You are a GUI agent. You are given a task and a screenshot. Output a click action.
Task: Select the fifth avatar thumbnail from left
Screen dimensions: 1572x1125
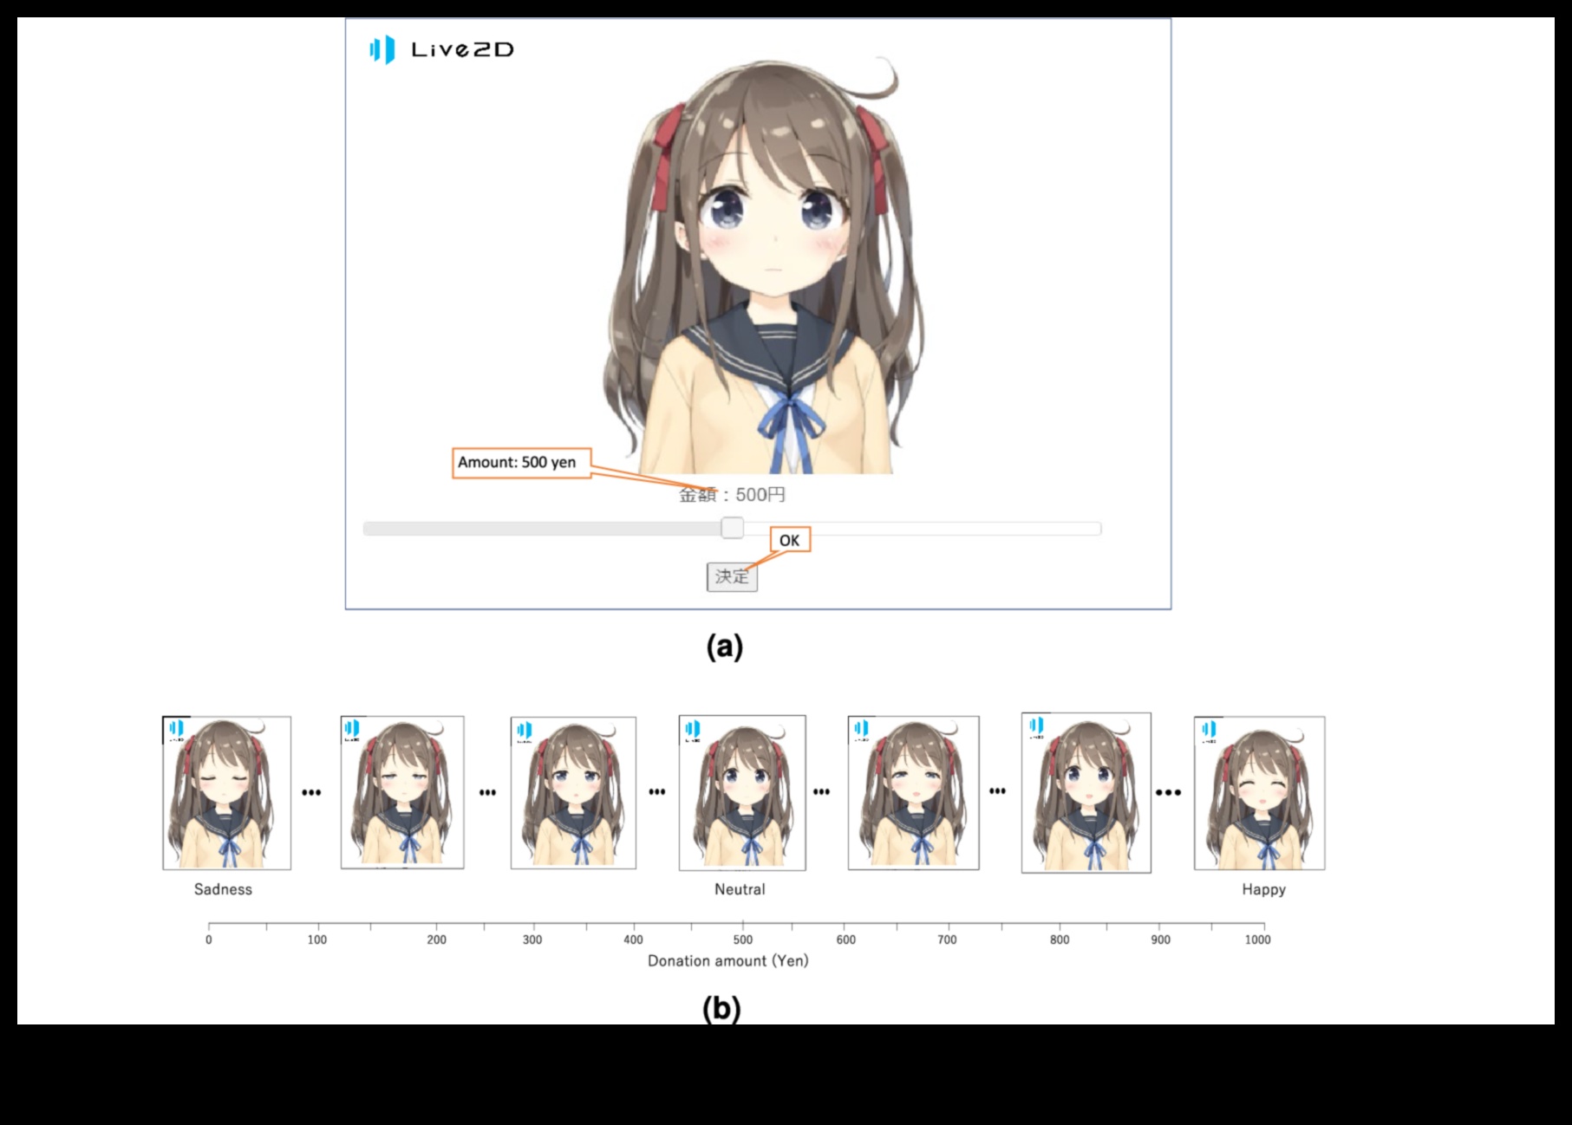pos(913,793)
